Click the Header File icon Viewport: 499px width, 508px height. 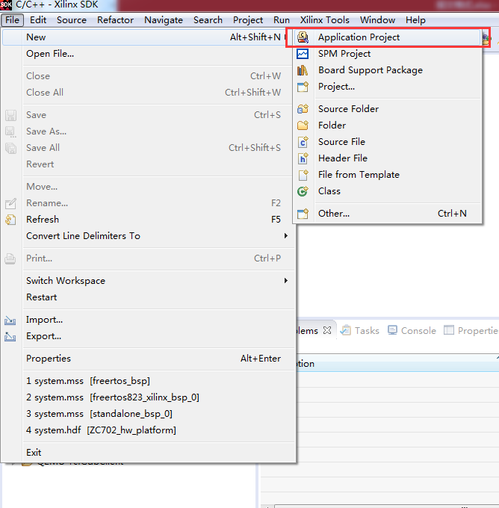pyautogui.click(x=303, y=158)
